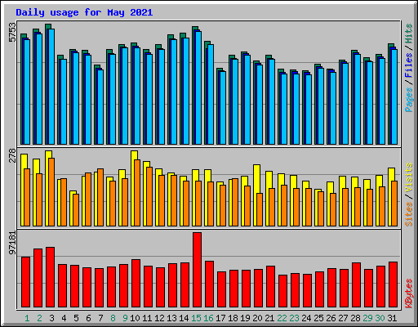This screenshot has height=327, width=418.
Task: Click day label 25 on x-axis
Action: [x=318, y=318]
